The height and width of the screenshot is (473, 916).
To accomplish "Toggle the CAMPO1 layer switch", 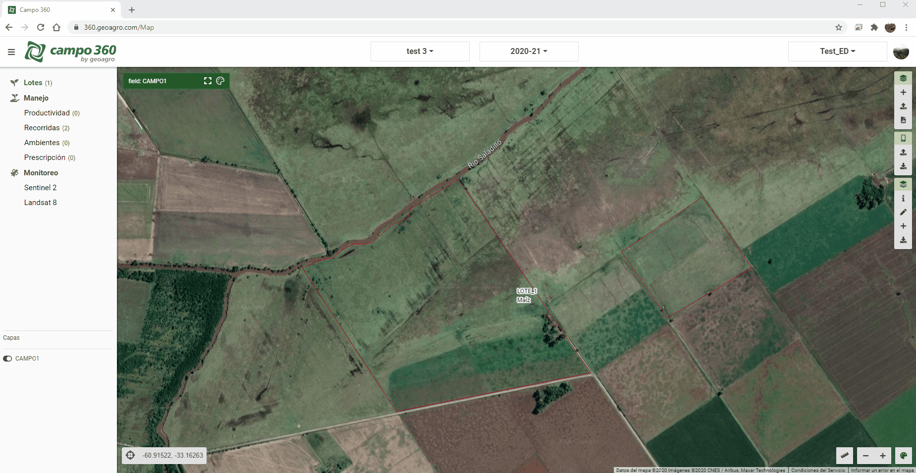I will pyautogui.click(x=7, y=359).
